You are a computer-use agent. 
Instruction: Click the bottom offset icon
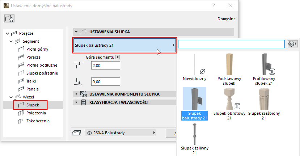pyautogui.click(x=78, y=81)
